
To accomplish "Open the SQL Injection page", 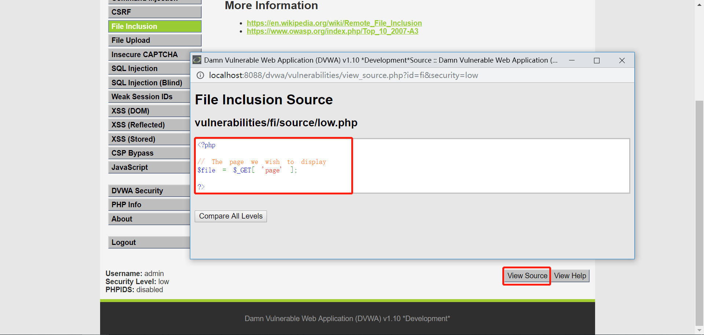I will pyautogui.click(x=149, y=68).
